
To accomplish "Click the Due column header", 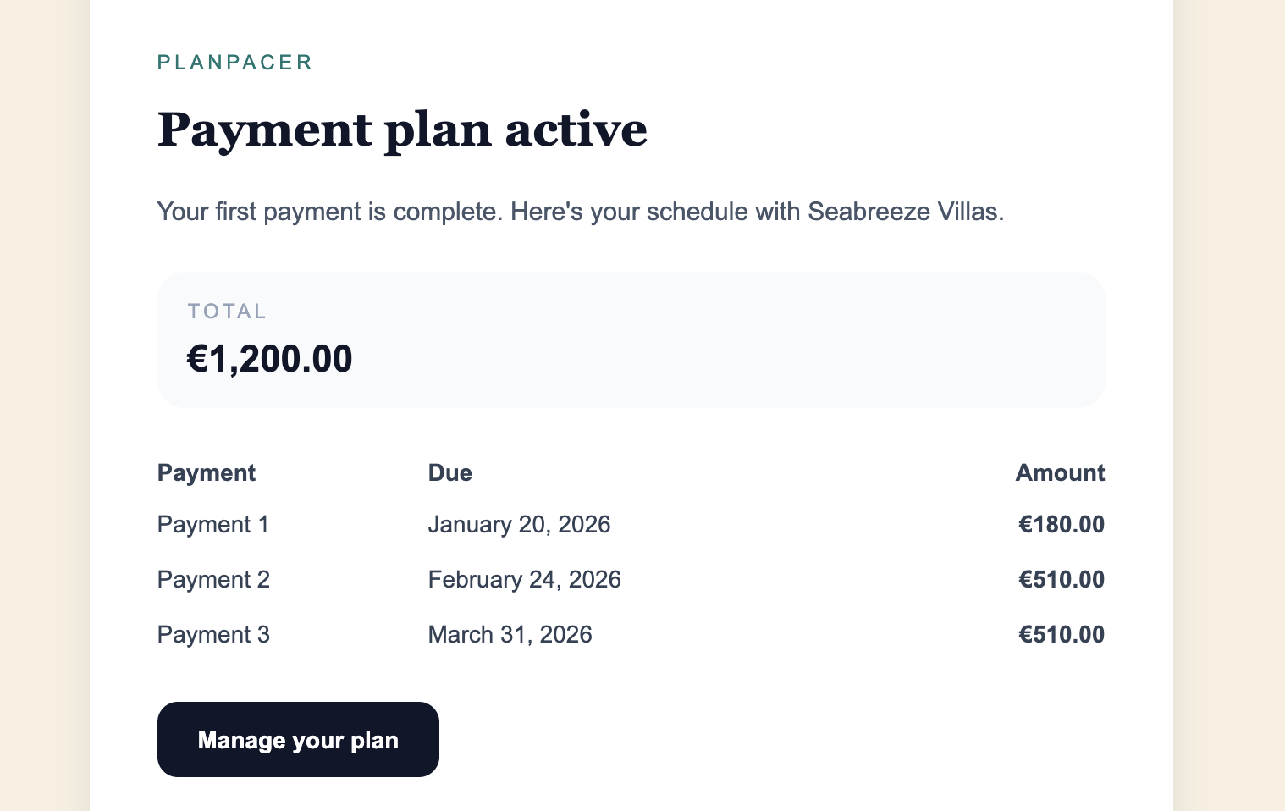I will click(449, 472).
